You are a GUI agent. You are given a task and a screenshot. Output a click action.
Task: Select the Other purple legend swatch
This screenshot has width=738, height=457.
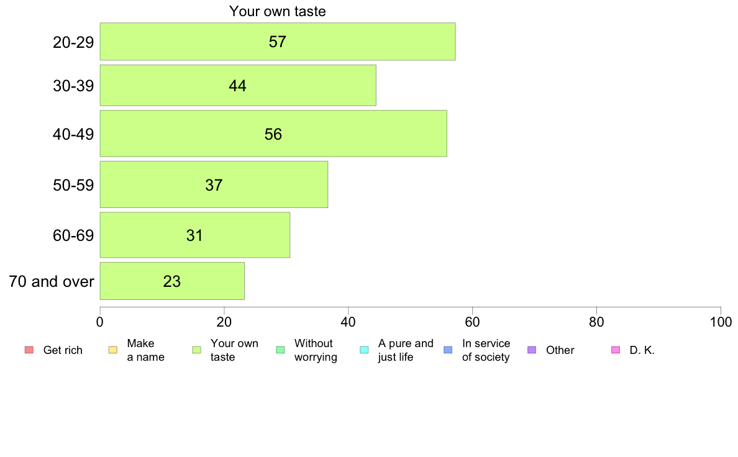pyautogui.click(x=532, y=350)
